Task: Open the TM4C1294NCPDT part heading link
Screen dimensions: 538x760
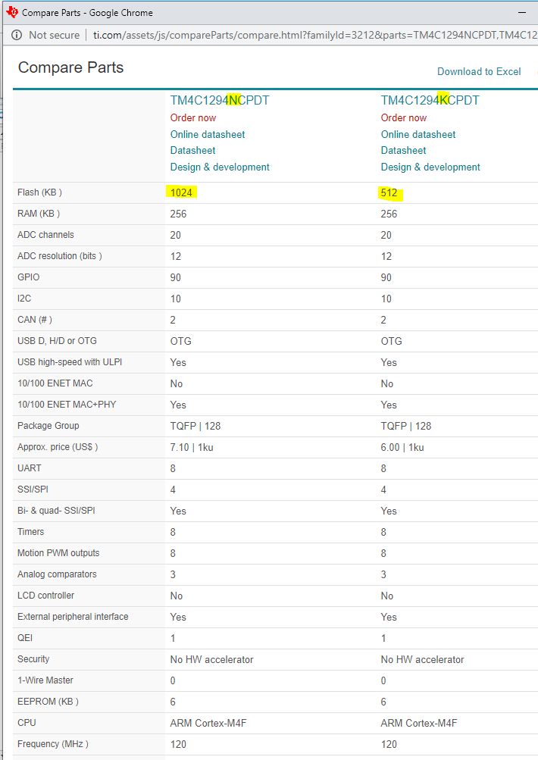Action: (x=219, y=101)
